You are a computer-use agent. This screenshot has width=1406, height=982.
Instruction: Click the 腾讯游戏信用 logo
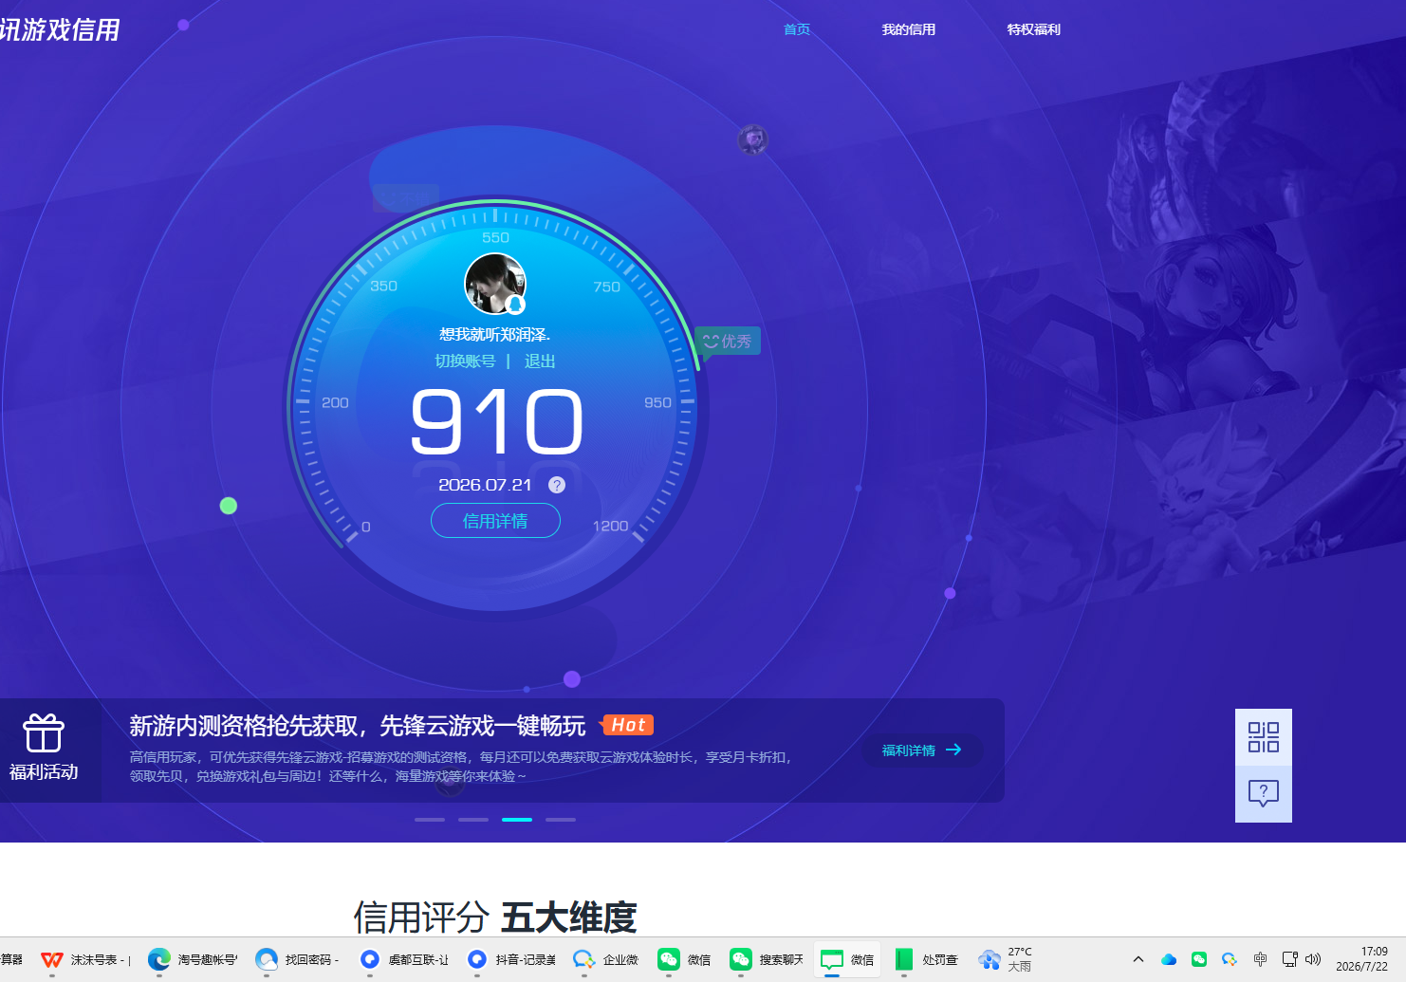tap(59, 29)
